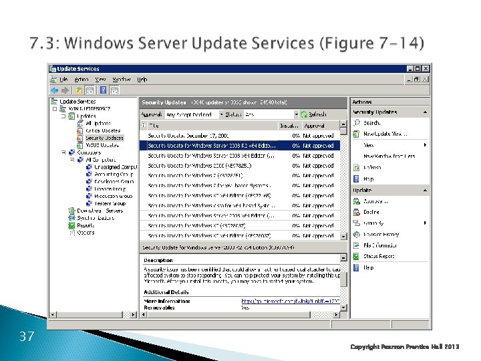The width and height of the screenshot is (481, 361).
Task: Open the Approval filter dropdown
Action: pos(222,114)
